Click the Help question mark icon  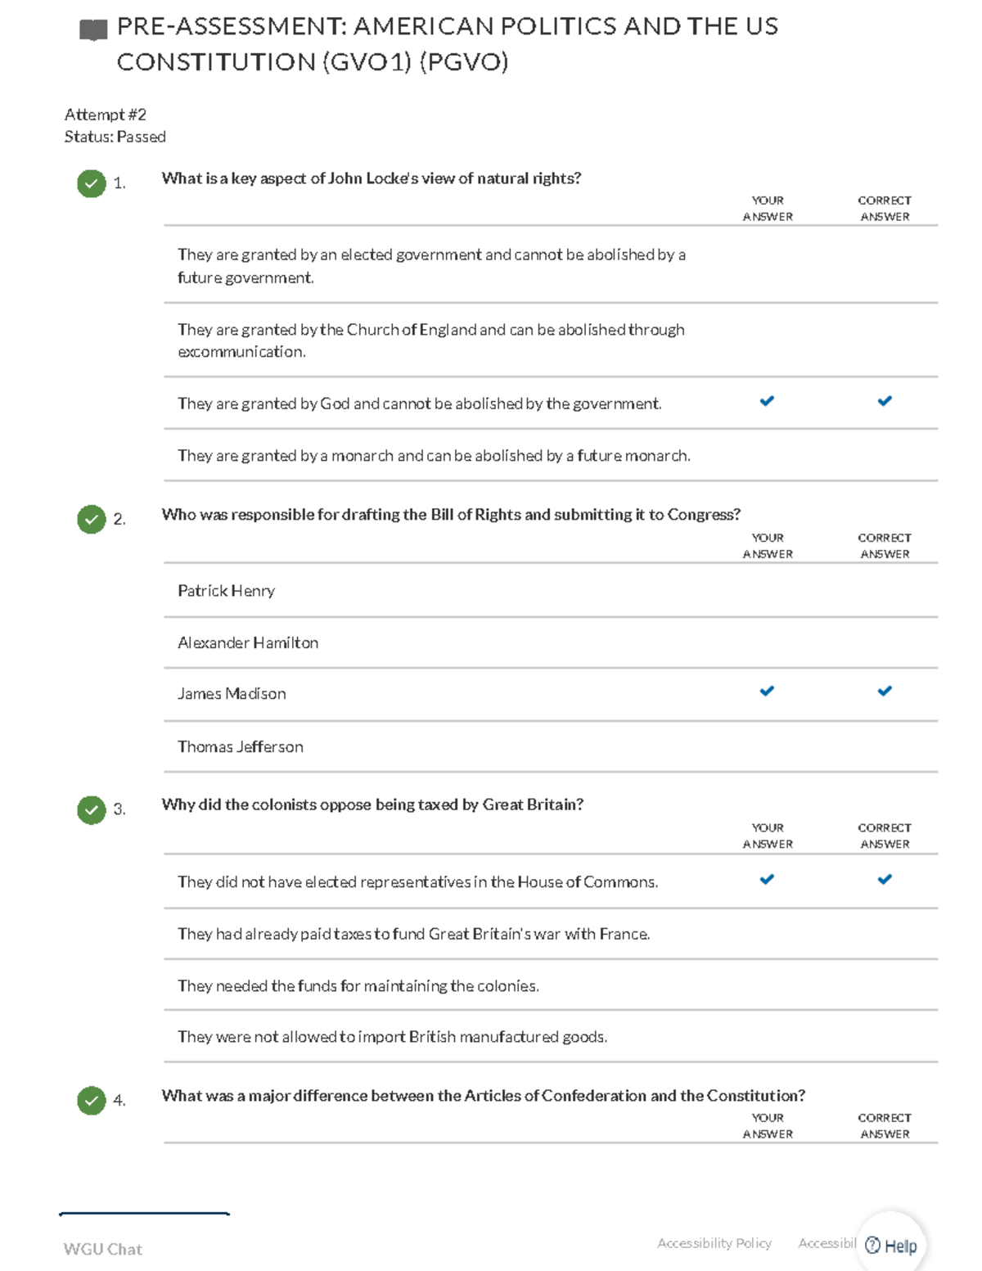coord(873,1246)
